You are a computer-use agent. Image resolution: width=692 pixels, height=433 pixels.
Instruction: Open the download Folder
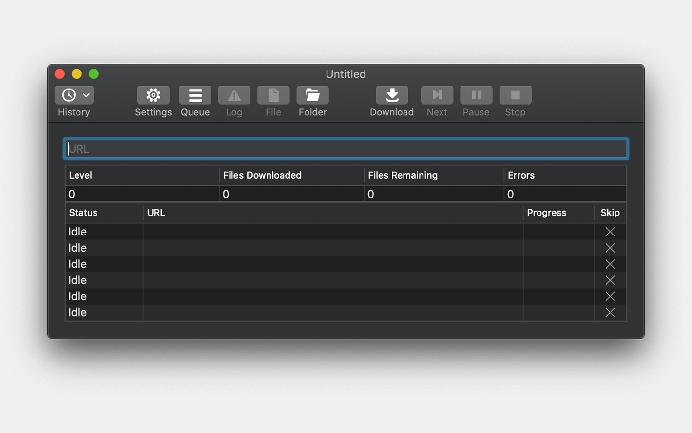[x=312, y=95]
